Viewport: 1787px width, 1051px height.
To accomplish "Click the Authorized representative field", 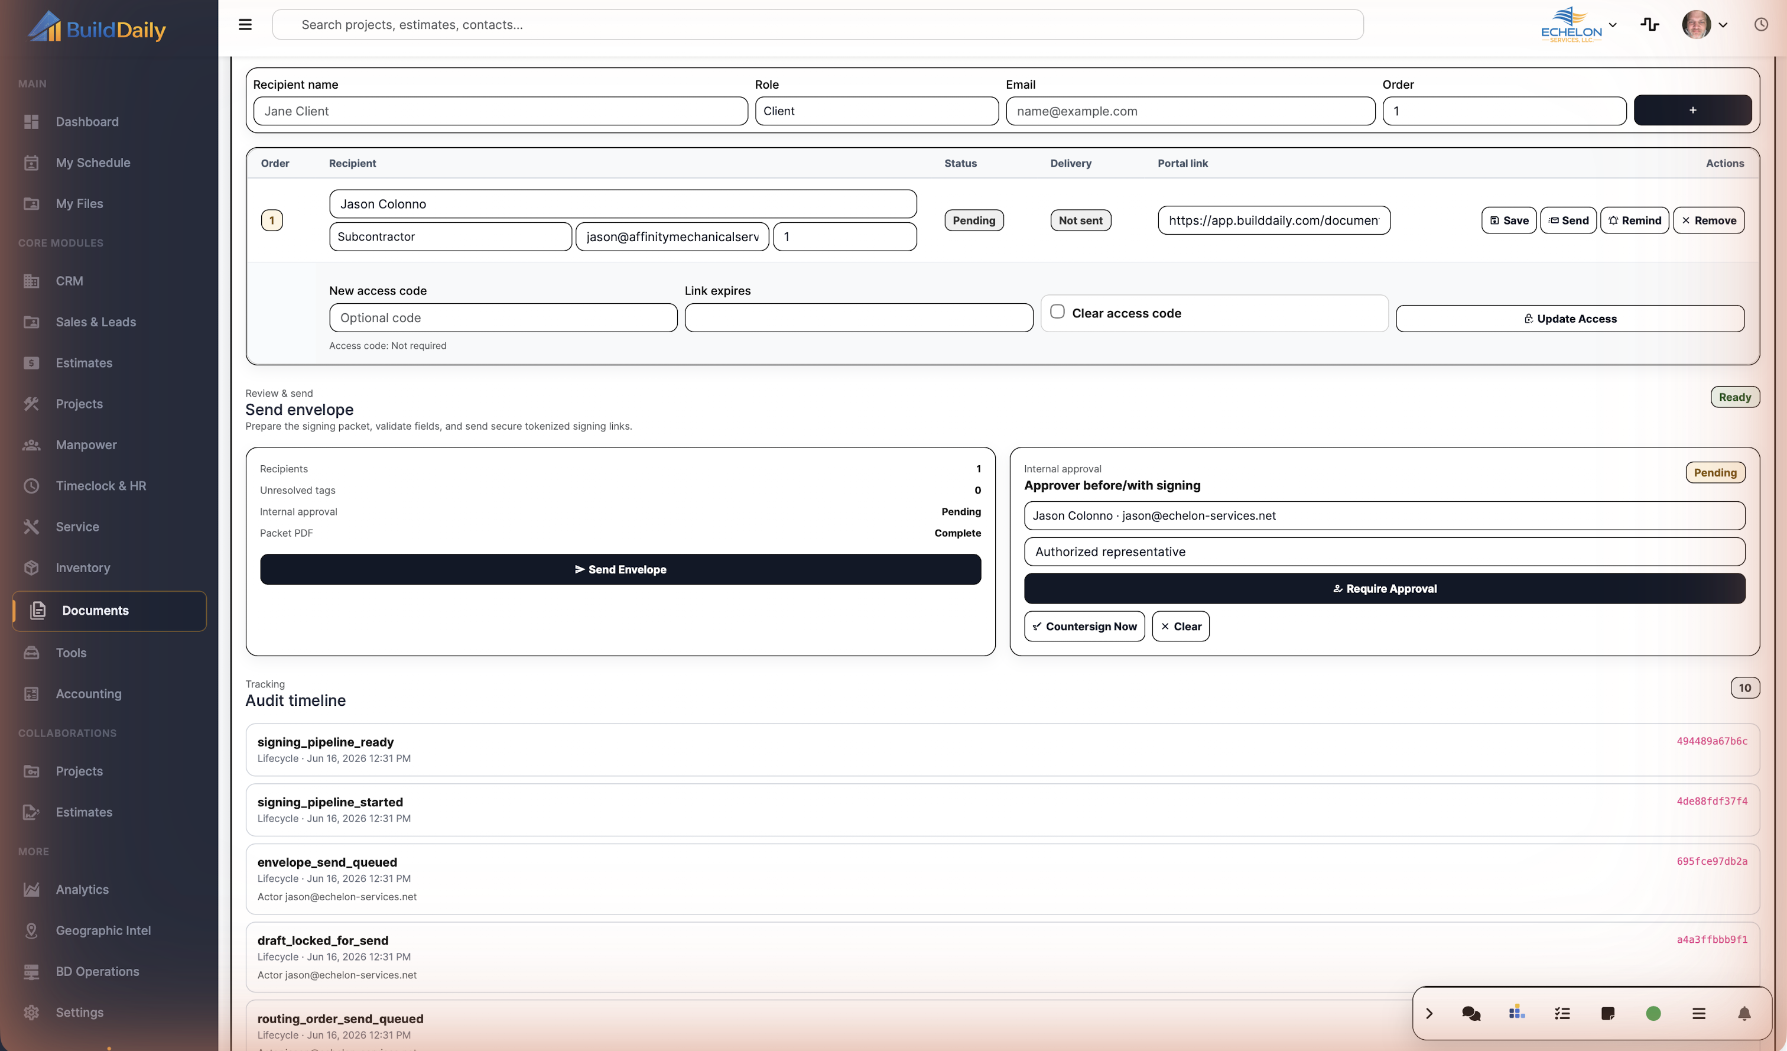I will tap(1384, 552).
